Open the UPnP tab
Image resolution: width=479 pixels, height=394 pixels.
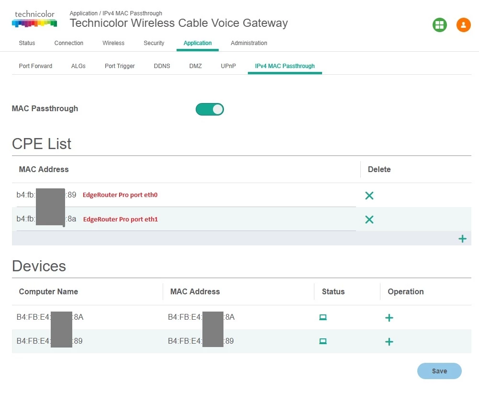coord(228,66)
